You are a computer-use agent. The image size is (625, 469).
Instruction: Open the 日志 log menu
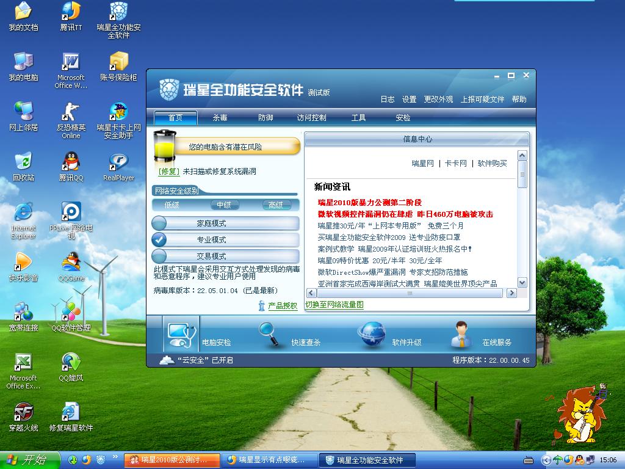coord(388,100)
